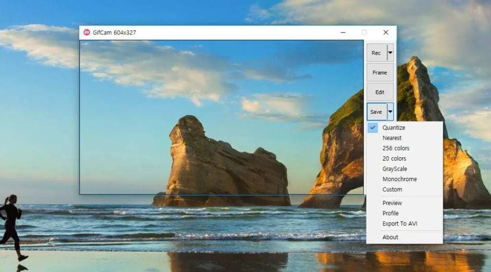Close the GifCam window
Viewport: 491px width, 272px height.
(x=386, y=33)
